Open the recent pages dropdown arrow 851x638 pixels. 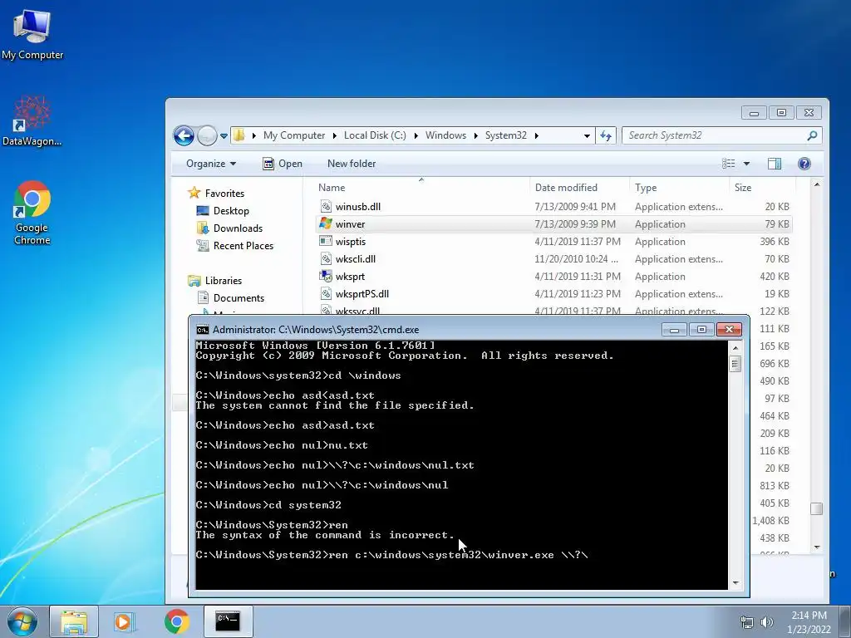click(224, 135)
